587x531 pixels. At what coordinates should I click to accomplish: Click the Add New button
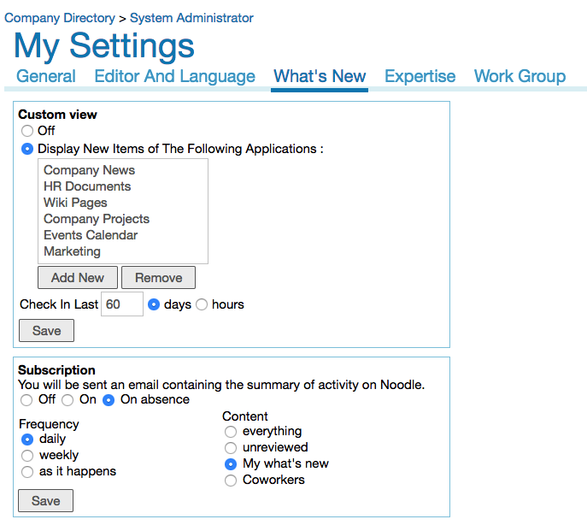click(x=78, y=277)
